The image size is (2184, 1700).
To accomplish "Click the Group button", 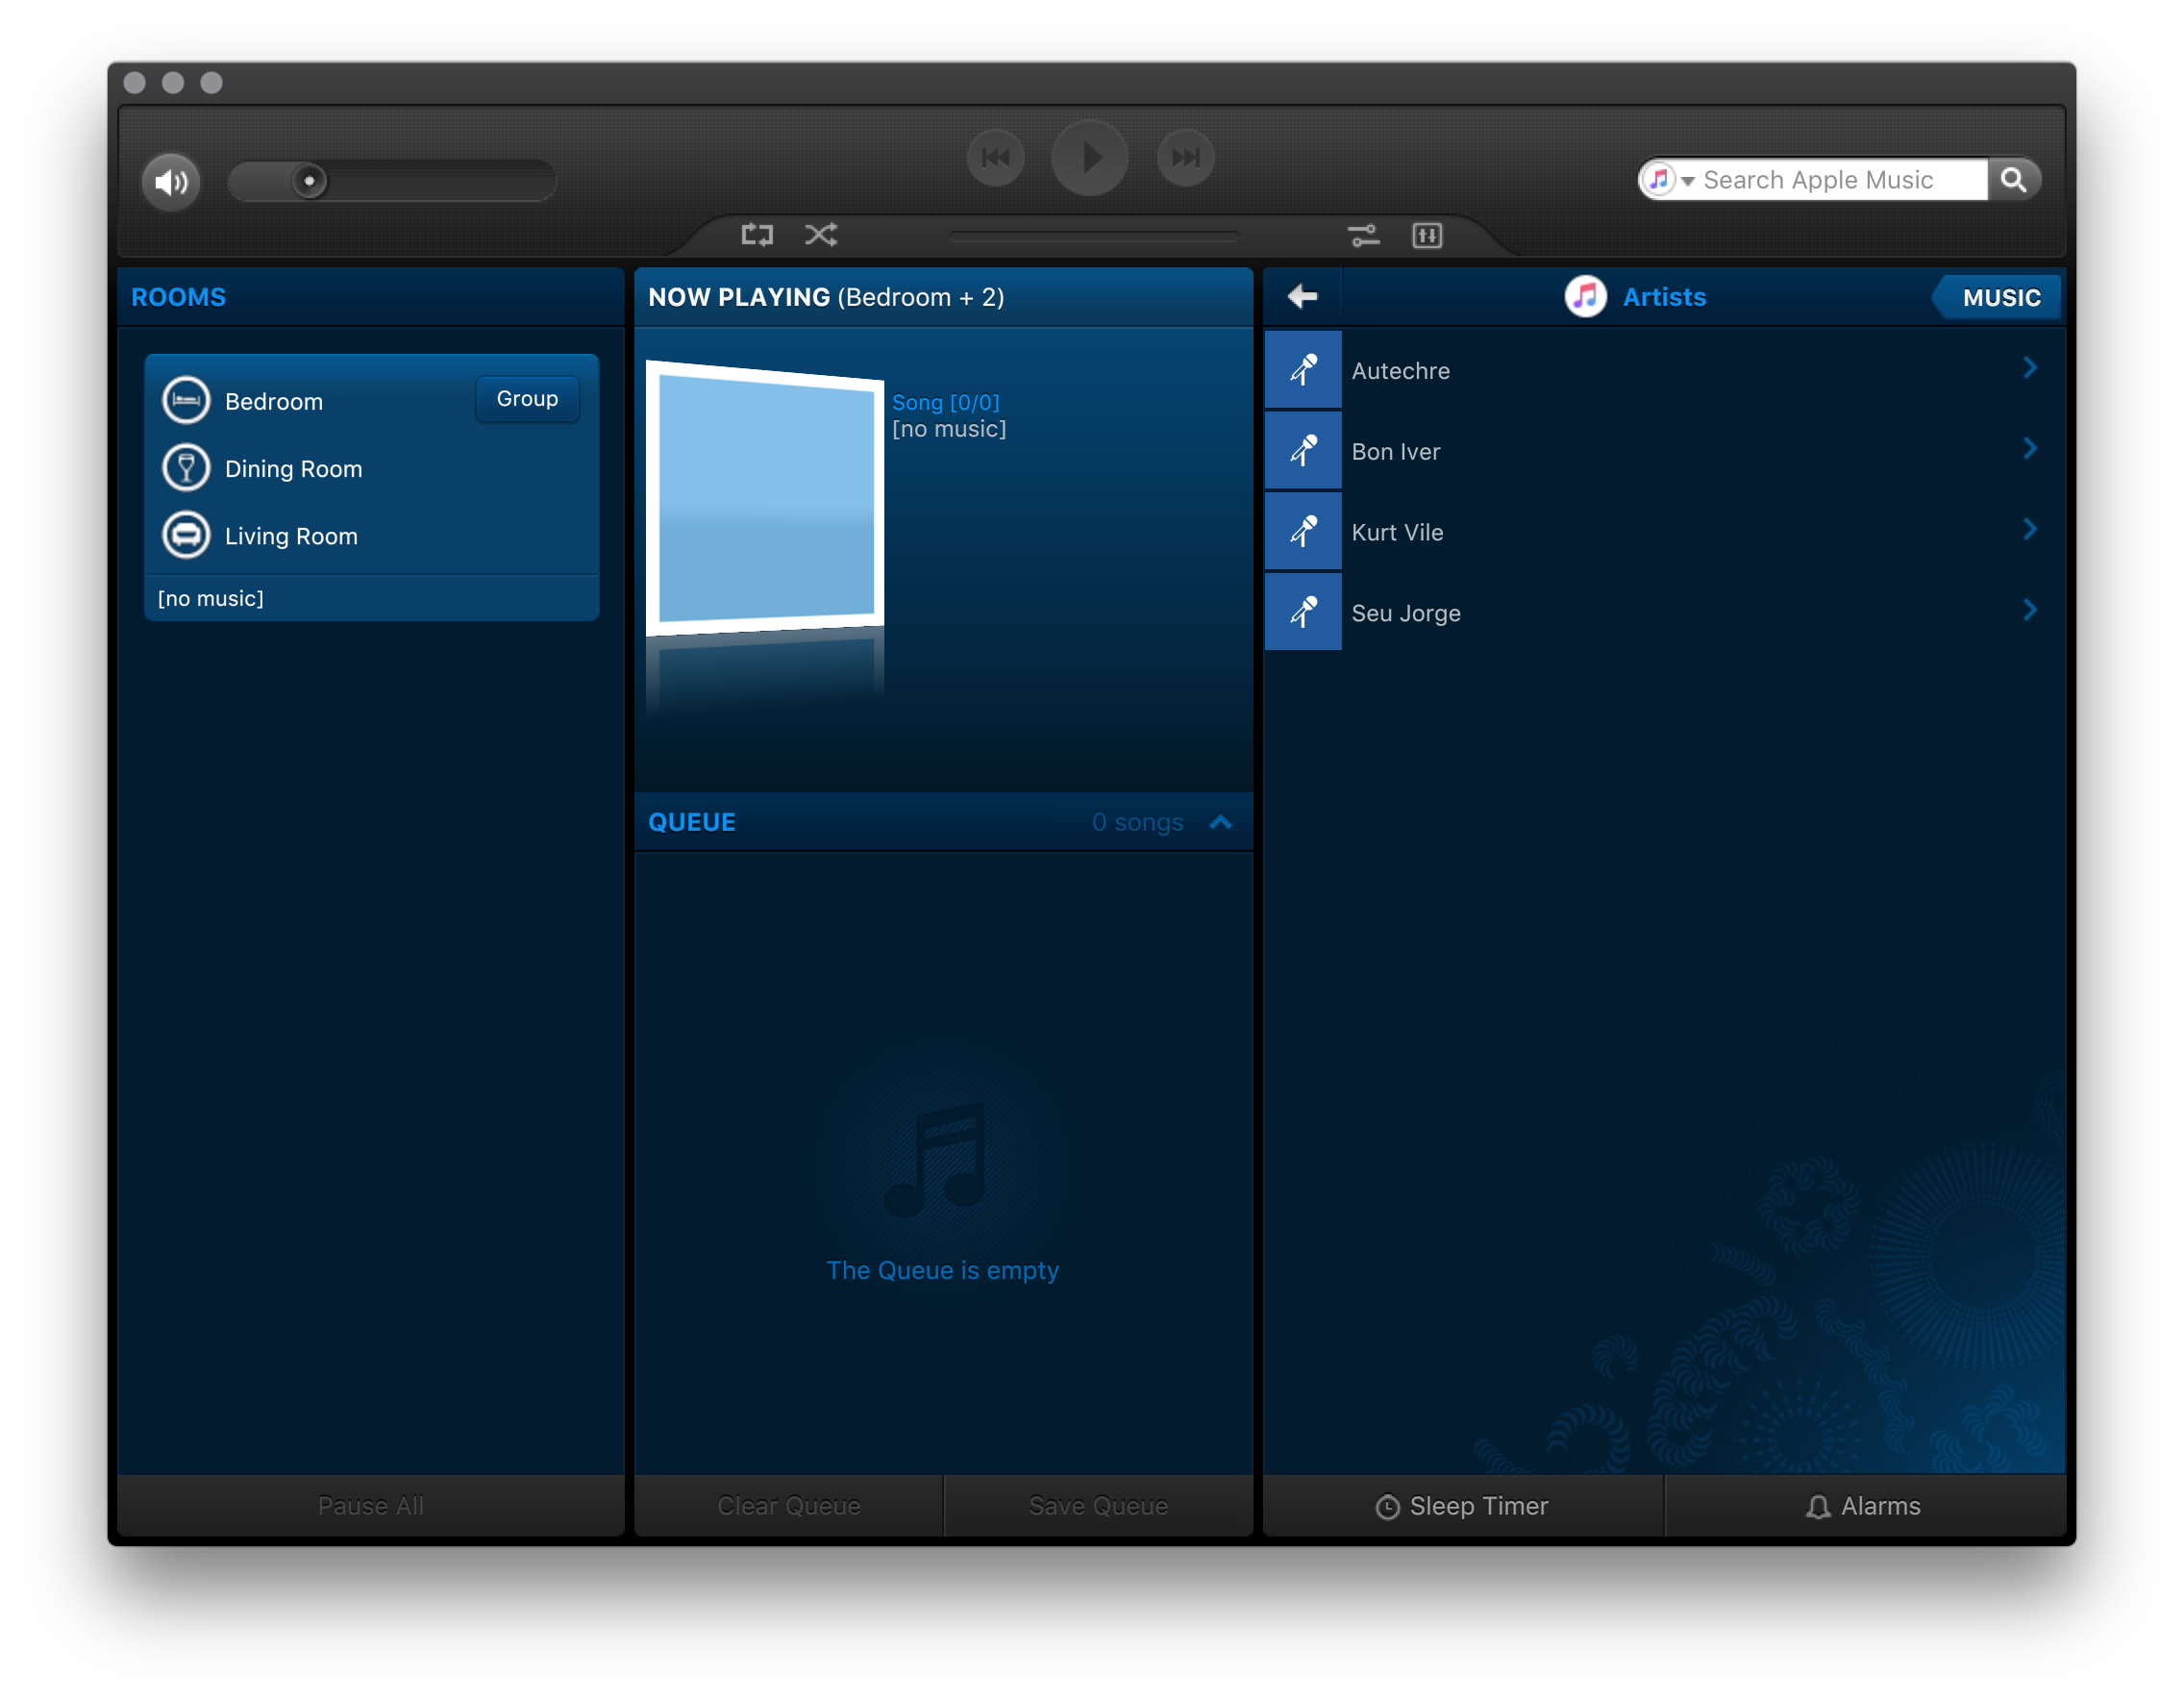I will coord(527,399).
